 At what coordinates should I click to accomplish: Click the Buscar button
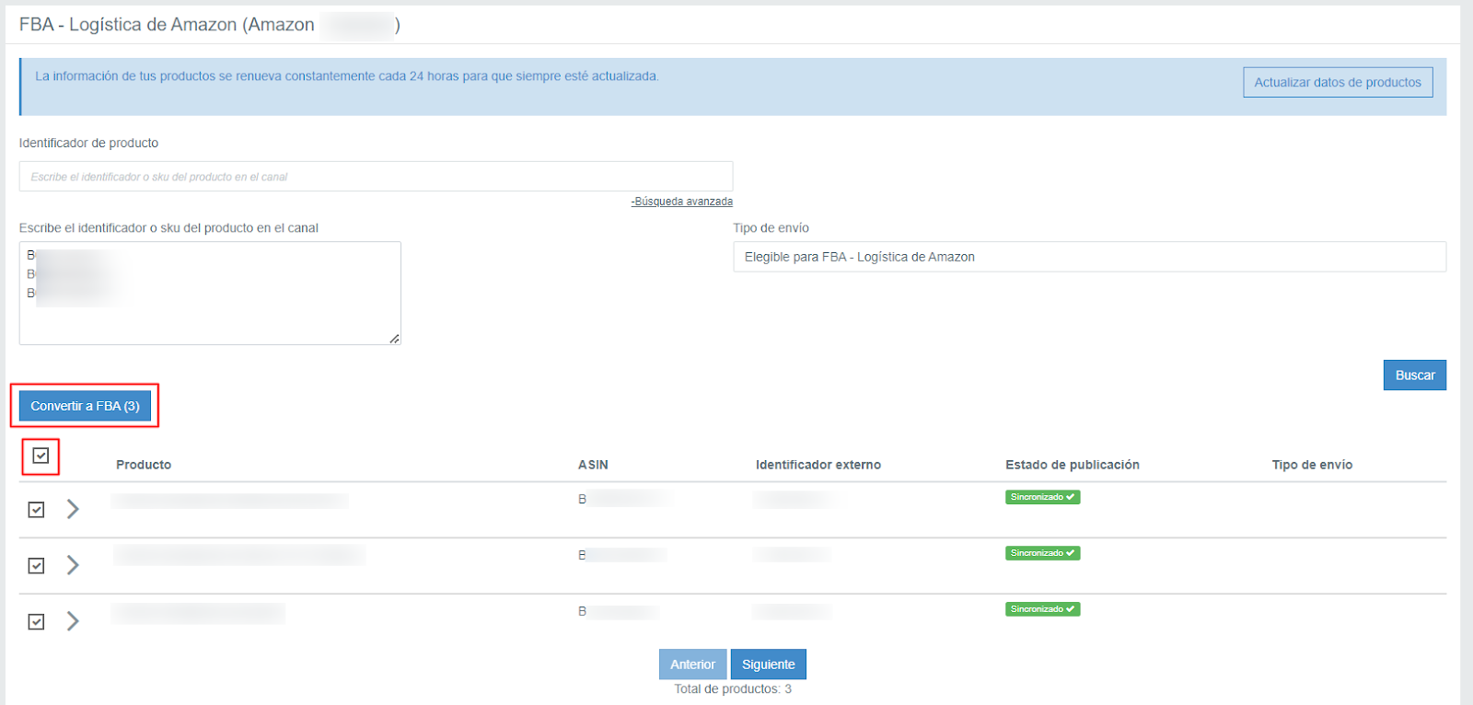pos(1415,375)
